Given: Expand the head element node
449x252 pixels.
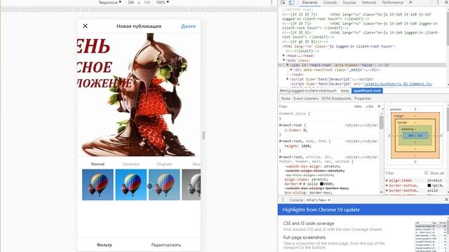Looking at the screenshot, I should [x=283, y=56].
